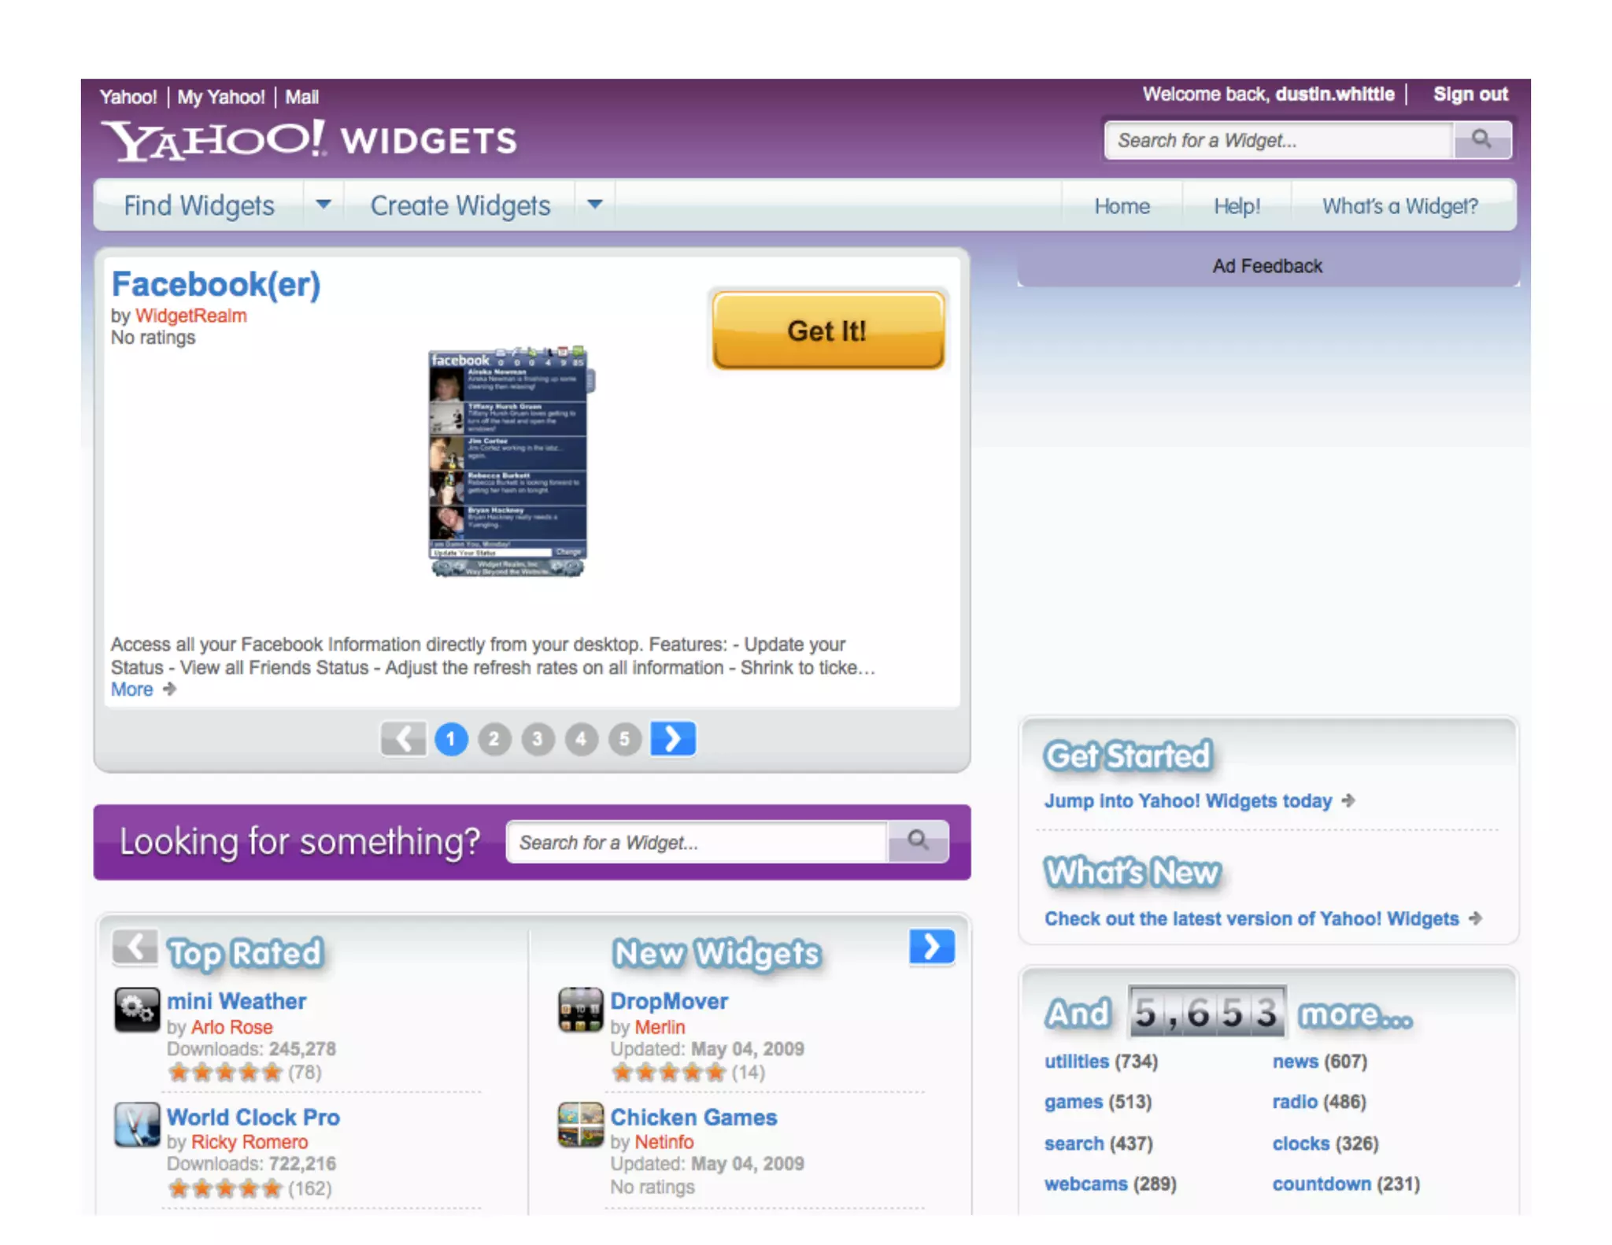Open mini Weather widget link
Viewport: 1612px width, 1245px height.
click(236, 1001)
